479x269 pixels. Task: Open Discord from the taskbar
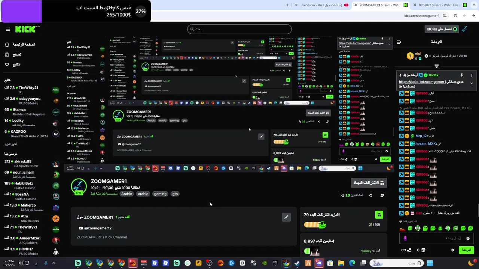pos(319,263)
